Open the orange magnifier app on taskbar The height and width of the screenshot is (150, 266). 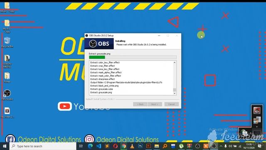coord(165,146)
